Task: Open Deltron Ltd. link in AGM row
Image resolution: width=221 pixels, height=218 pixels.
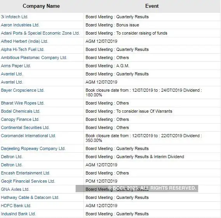Action: (12, 165)
